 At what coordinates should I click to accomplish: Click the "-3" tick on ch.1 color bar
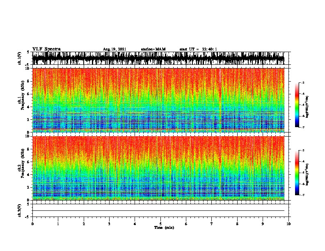pos(302,82)
